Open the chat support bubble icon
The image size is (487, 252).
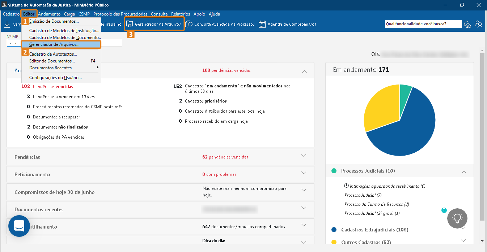19,226
